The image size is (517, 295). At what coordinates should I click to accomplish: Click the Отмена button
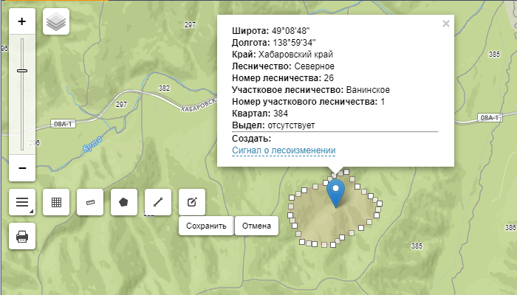point(257,226)
